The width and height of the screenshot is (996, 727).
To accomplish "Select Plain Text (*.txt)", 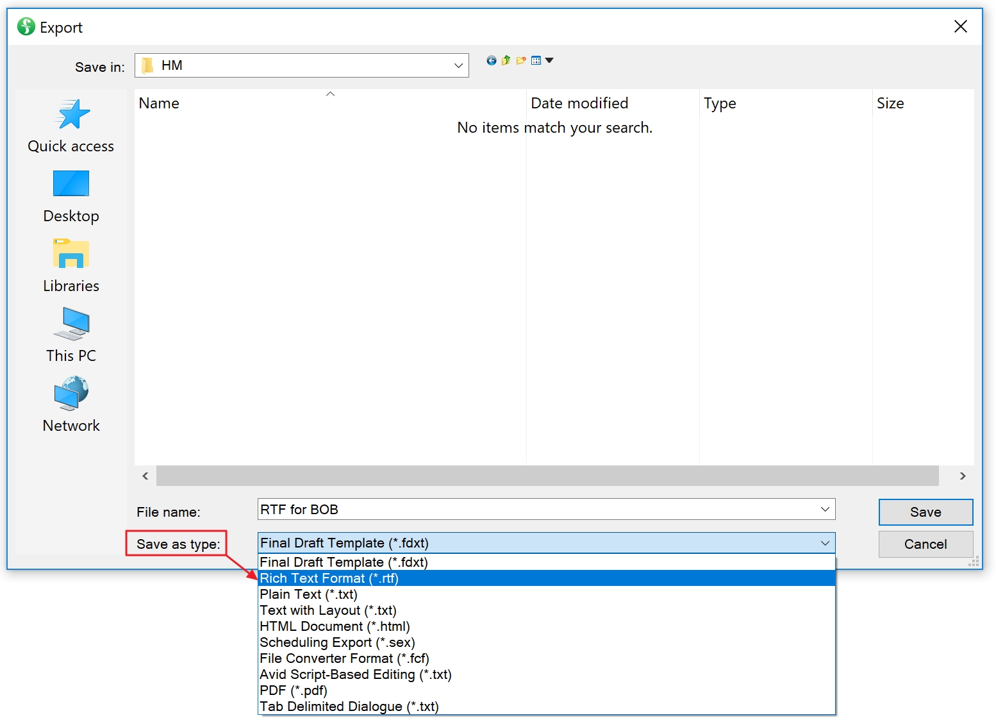I will [547, 594].
